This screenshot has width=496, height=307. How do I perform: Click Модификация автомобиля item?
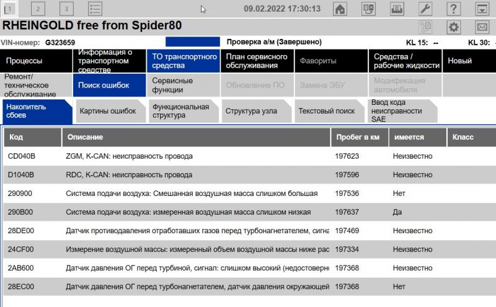405,85
